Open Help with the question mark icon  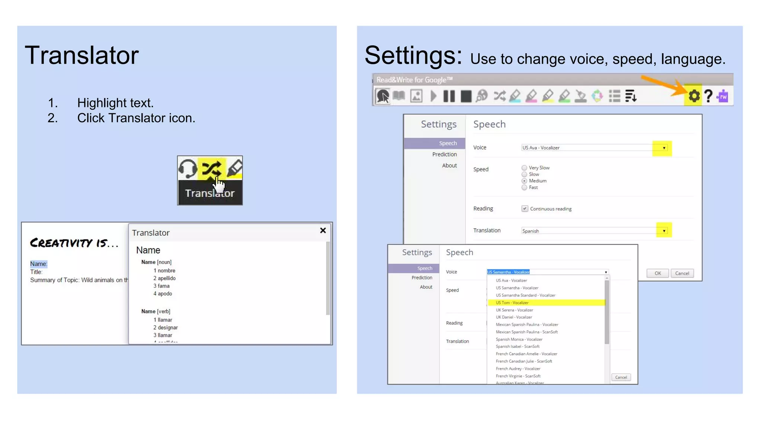tap(709, 96)
